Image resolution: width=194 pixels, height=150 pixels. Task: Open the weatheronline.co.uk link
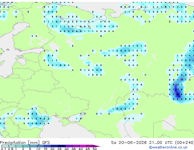pos(168,147)
